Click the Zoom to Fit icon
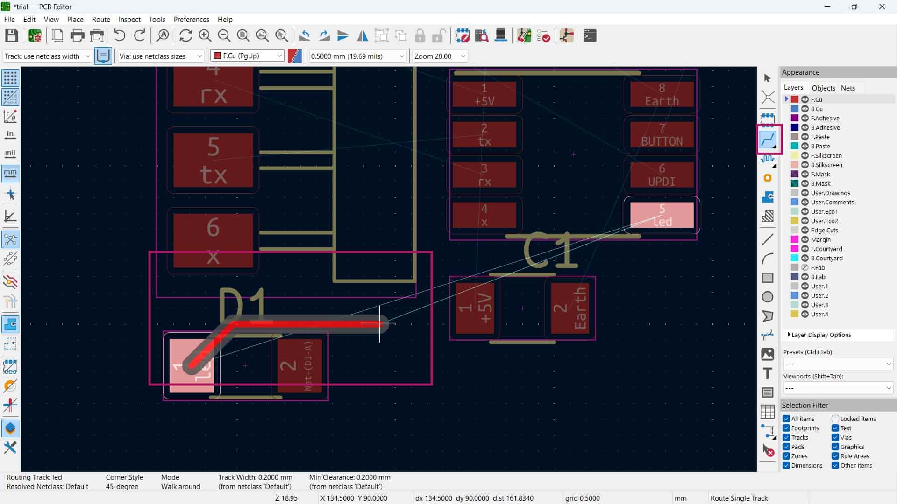Image resolution: width=897 pixels, height=504 pixels. (x=243, y=36)
